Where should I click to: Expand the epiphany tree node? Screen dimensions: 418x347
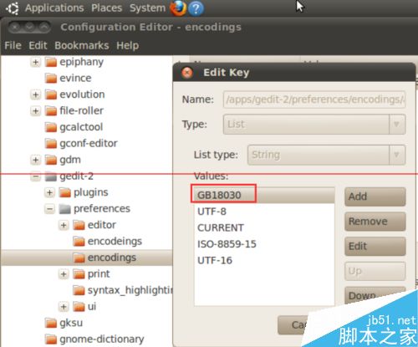pos(35,62)
